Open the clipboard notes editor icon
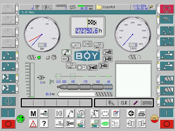Screen dimensions: 175x131 click(116, 114)
